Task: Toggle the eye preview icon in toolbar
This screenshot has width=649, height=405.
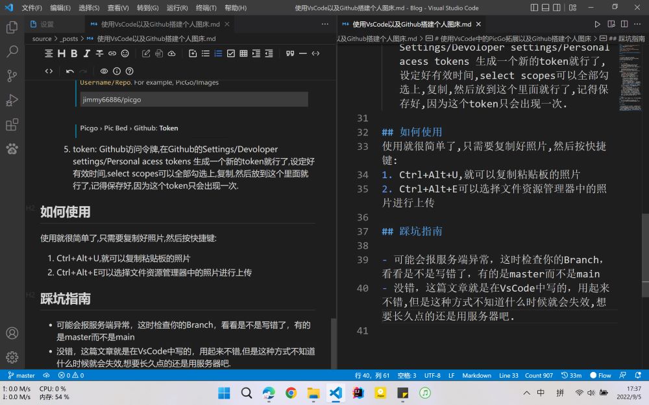Action: (x=104, y=71)
